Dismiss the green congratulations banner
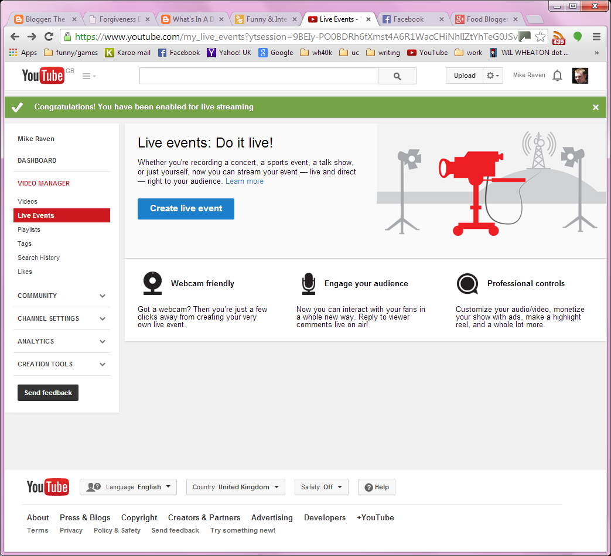 (595, 107)
